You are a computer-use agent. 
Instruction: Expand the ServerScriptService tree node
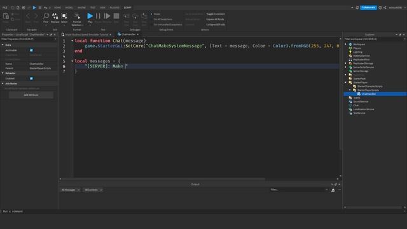point(346,67)
